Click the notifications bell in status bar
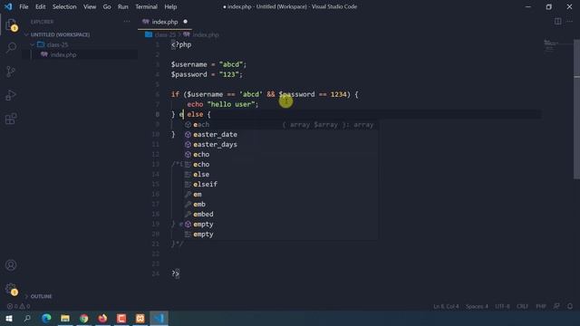The image size is (580, 326). (570, 306)
